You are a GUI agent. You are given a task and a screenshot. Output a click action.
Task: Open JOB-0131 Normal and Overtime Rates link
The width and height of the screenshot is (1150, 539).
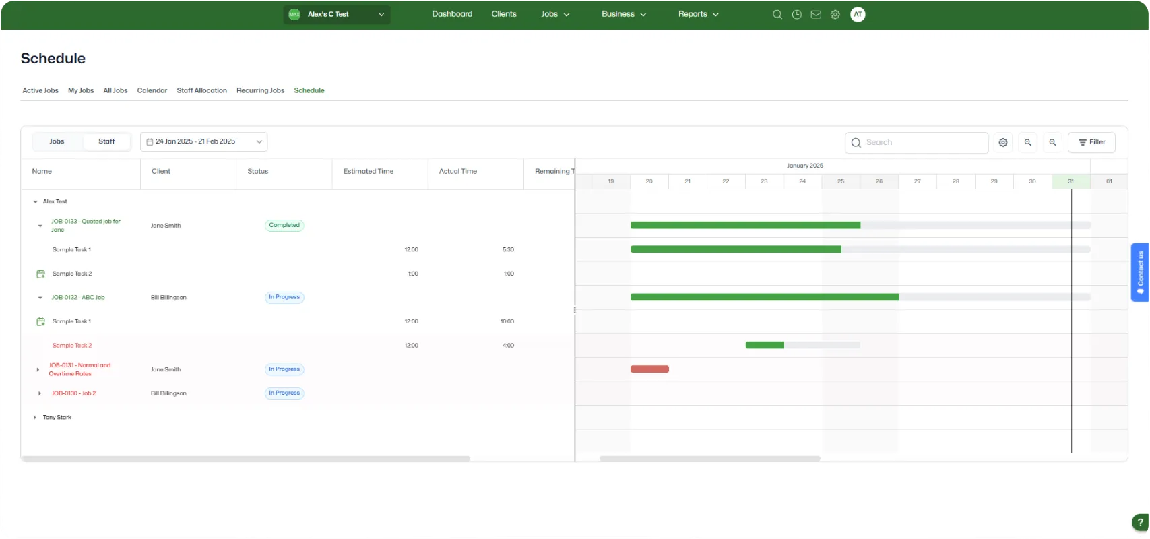coord(79,370)
